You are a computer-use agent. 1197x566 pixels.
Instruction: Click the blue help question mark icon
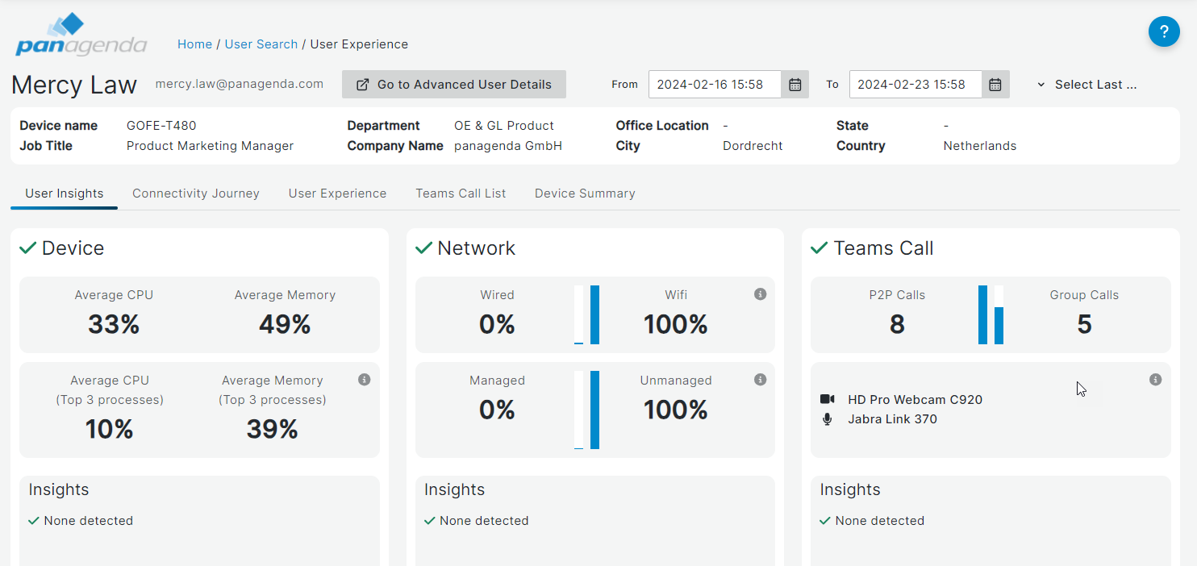pos(1164,32)
